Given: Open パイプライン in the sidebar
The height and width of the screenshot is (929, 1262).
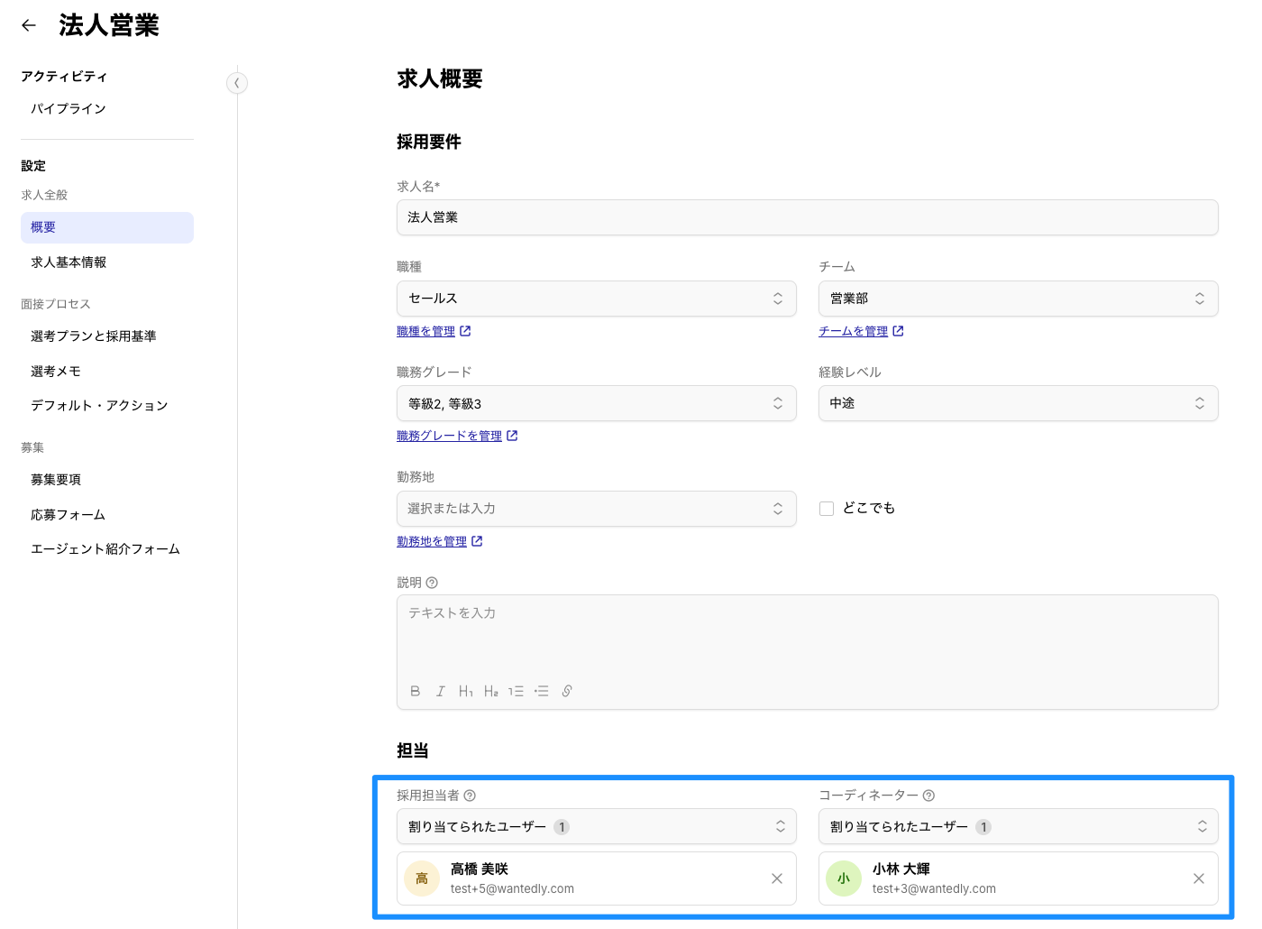Looking at the screenshot, I should point(69,108).
